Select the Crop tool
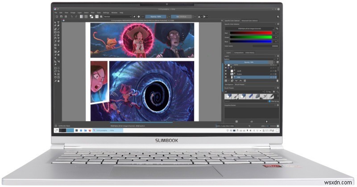 [x=55, y=48]
